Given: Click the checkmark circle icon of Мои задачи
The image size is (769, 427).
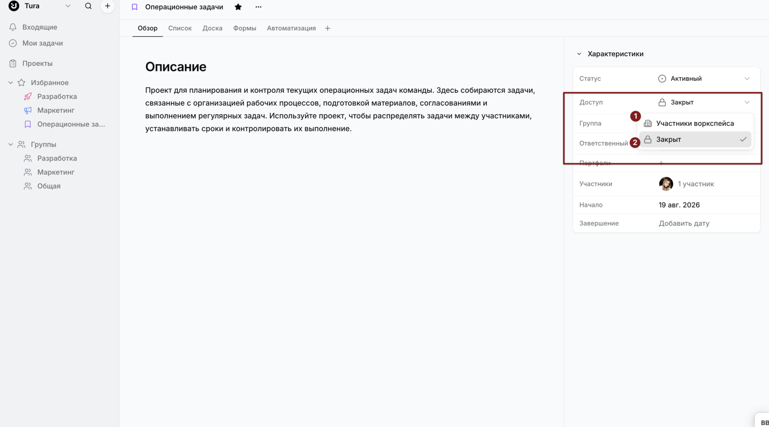Looking at the screenshot, I should coord(13,43).
